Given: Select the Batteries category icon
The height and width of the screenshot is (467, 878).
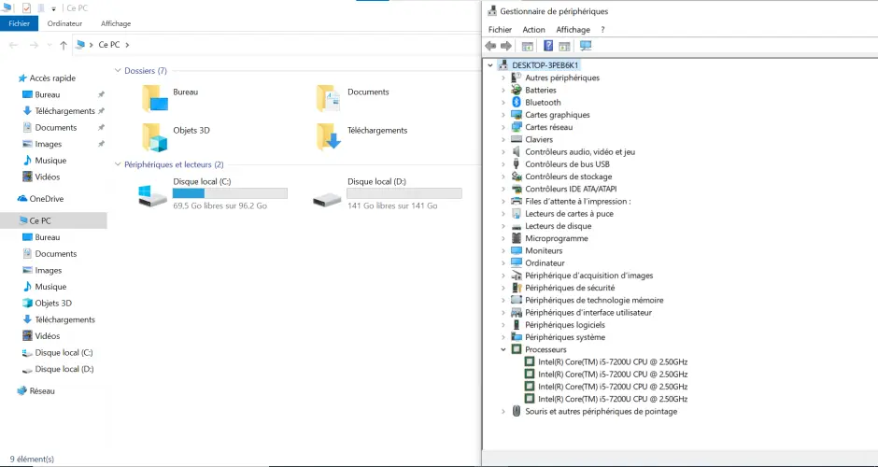Looking at the screenshot, I should coord(517,91).
